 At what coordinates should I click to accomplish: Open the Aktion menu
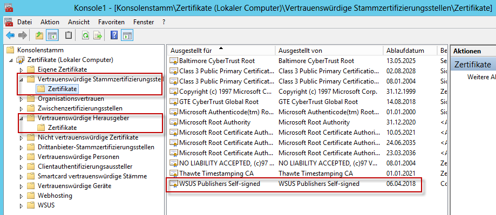(x=50, y=22)
